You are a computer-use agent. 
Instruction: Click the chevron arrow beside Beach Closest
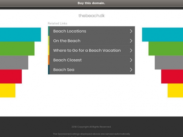click(131, 60)
